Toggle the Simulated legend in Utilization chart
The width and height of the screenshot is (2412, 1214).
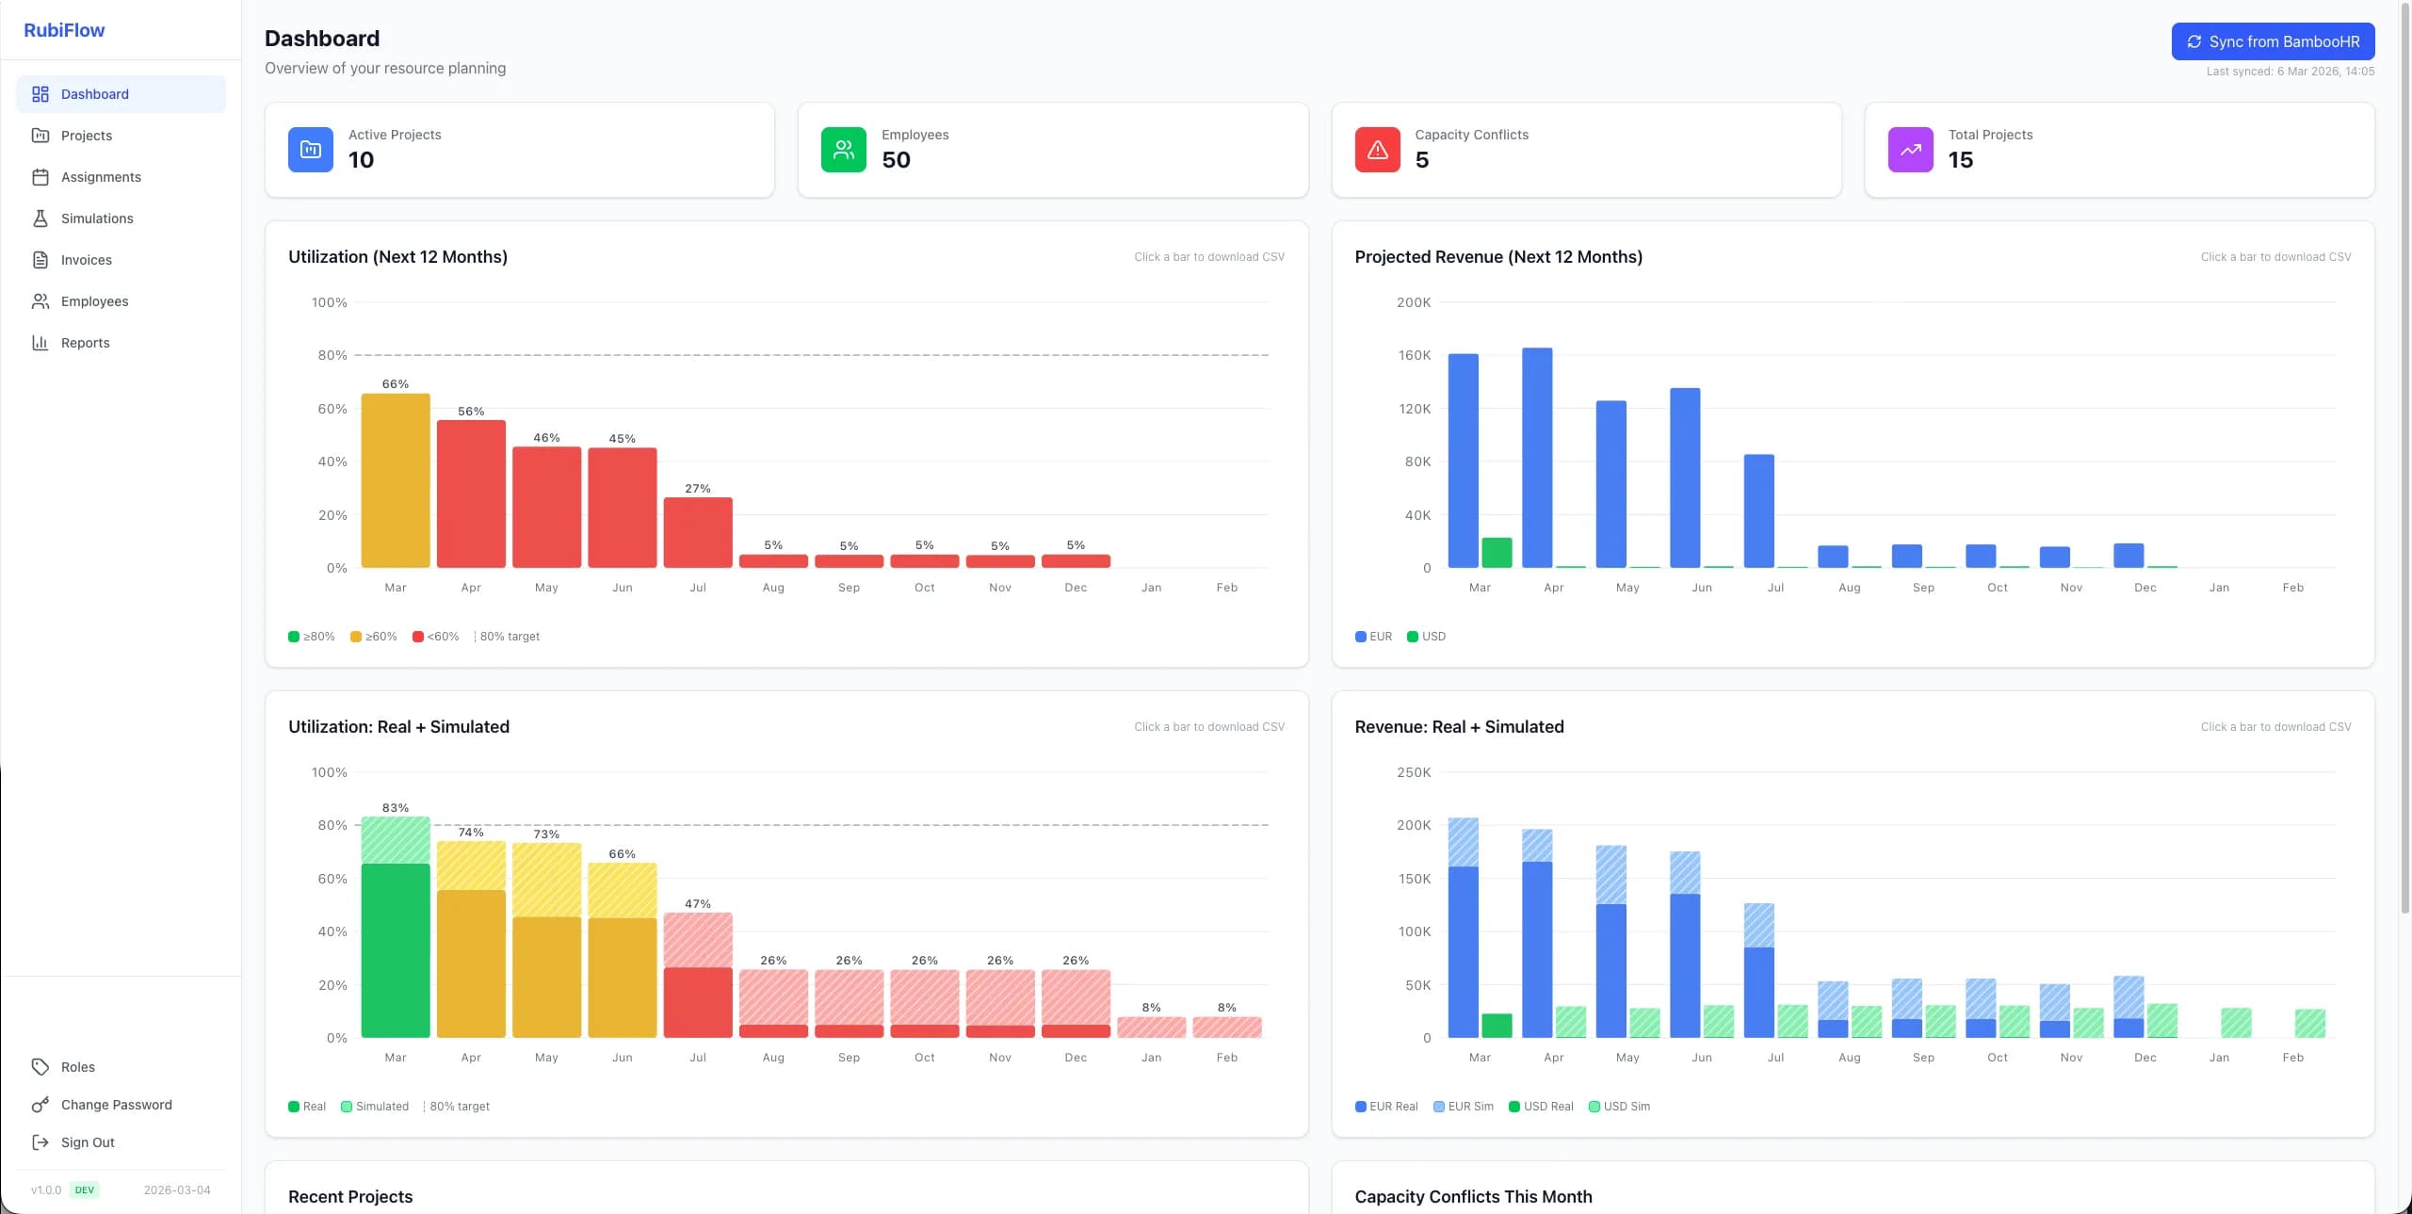coord(375,1107)
